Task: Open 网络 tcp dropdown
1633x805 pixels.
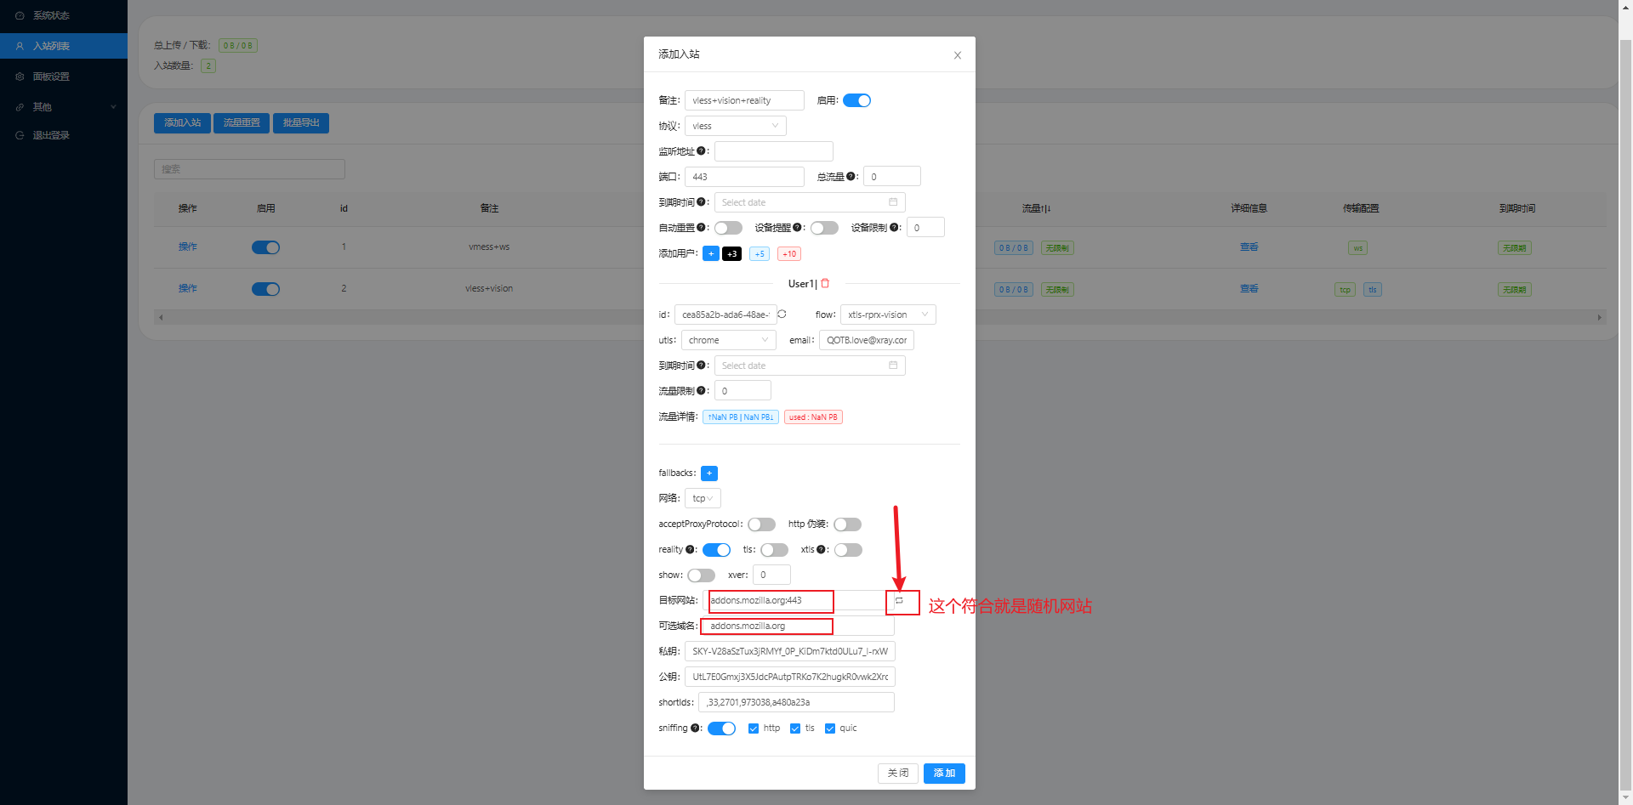Action: coord(703,498)
